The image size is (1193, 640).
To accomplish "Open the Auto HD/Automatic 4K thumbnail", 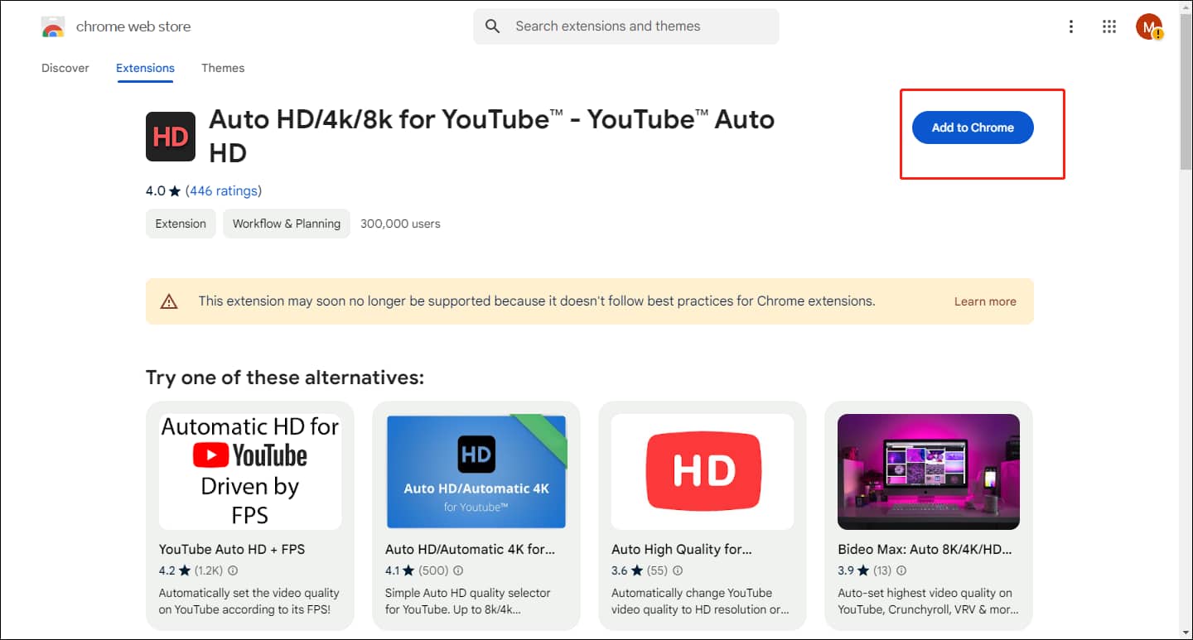I will point(476,472).
